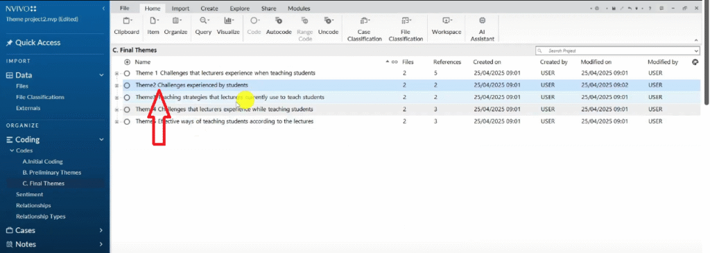Switch to the Create tab
Viewport: 710px width, 253px height.
point(209,8)
